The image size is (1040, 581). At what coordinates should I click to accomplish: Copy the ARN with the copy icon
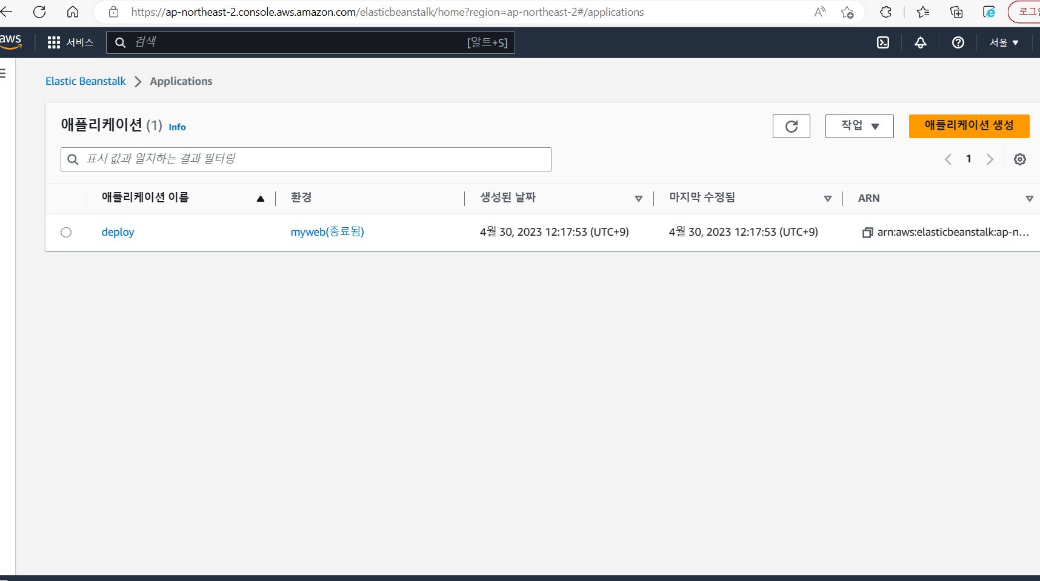[x=867, y=233]
